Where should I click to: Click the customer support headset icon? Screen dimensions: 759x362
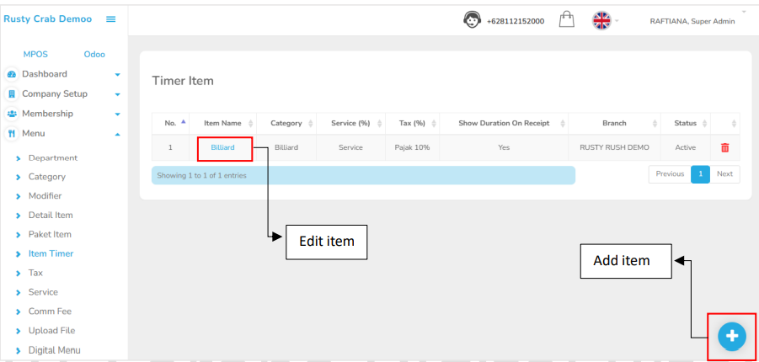473,20
